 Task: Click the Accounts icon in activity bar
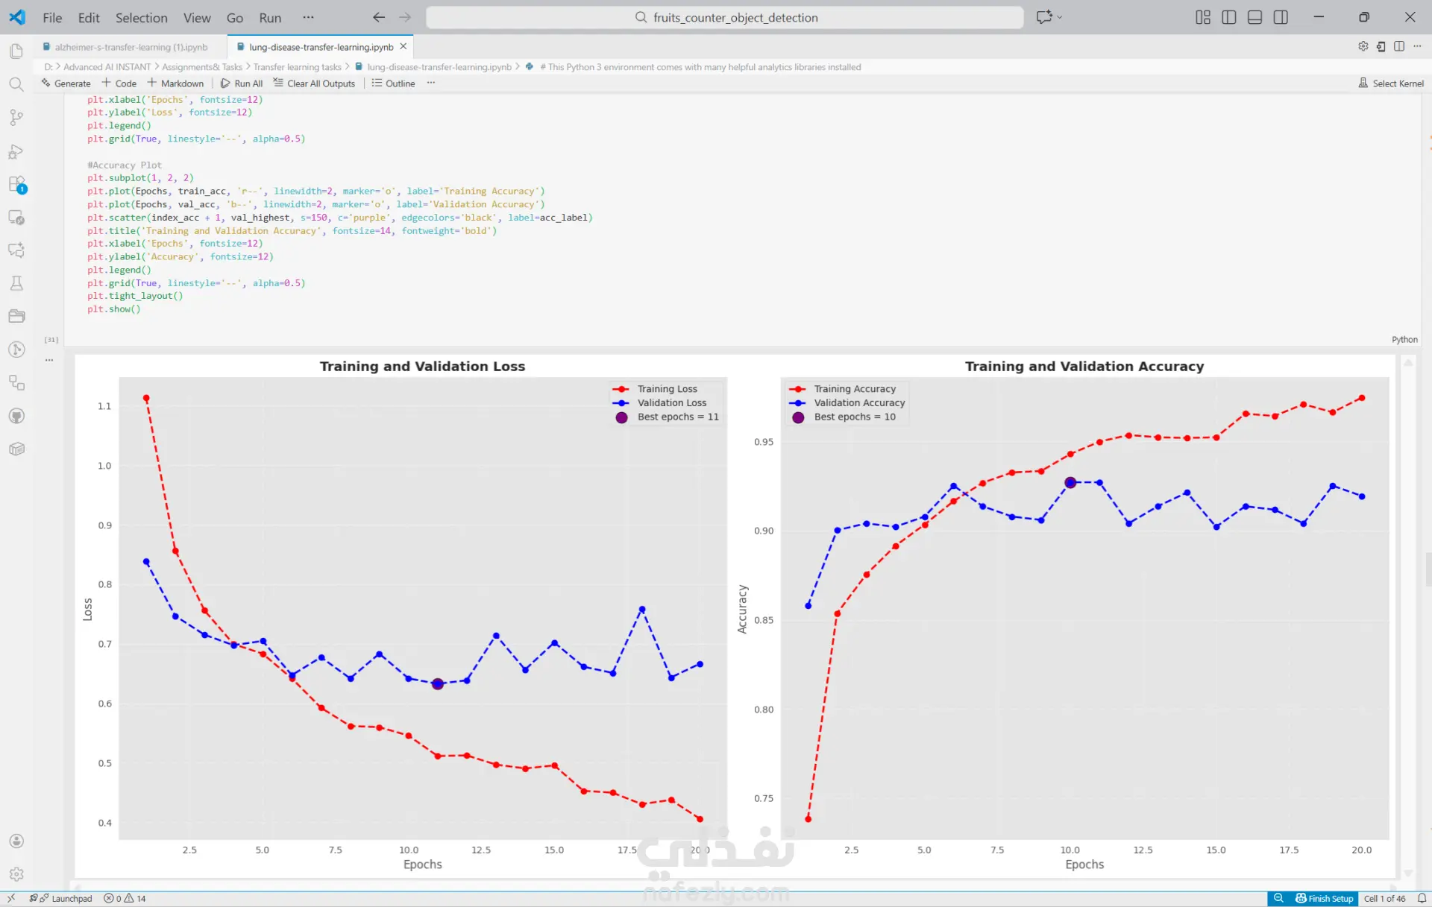click(x=16, y=841)
